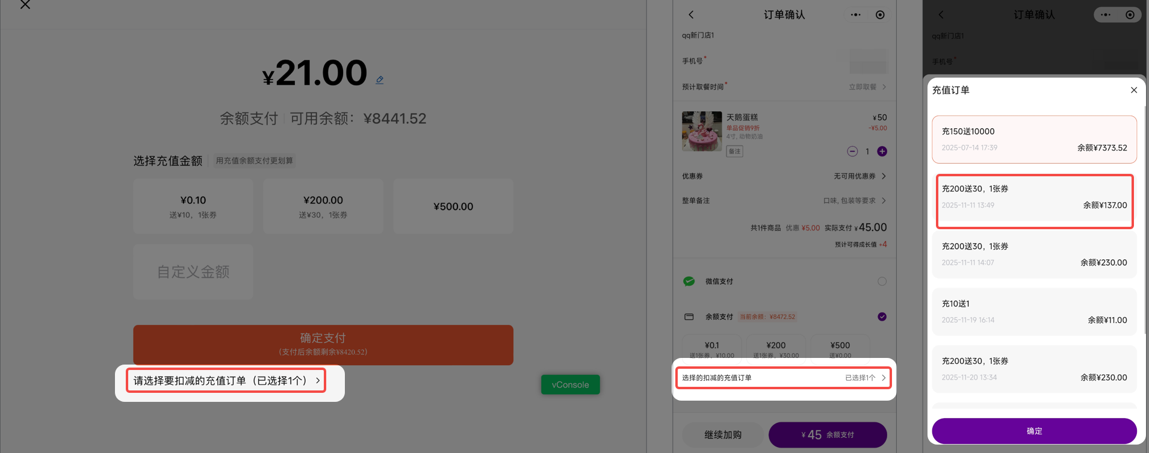Choose the ¥200.00 recharge amount card

(x=323, y=206)
